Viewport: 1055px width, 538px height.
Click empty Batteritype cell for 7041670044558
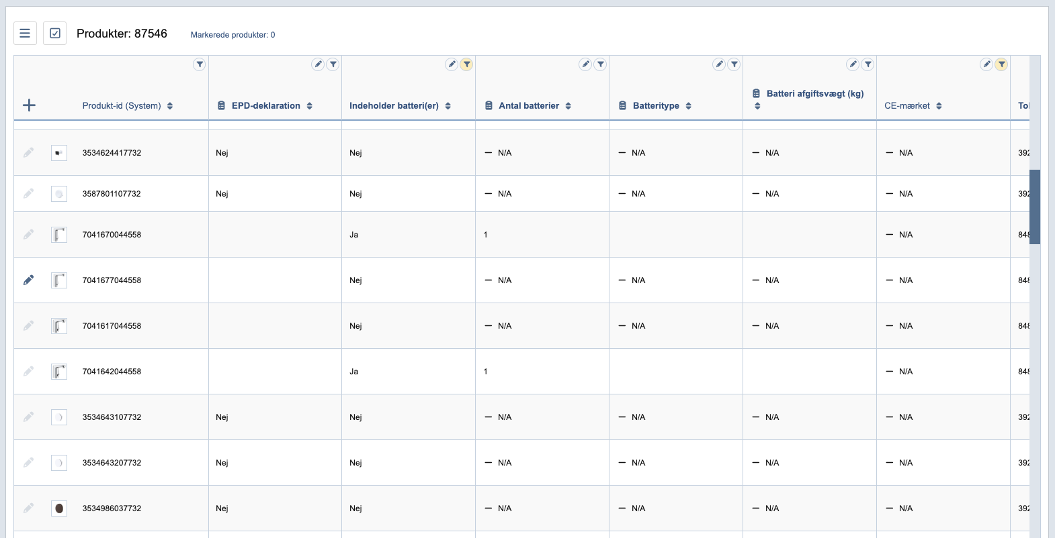676,235
